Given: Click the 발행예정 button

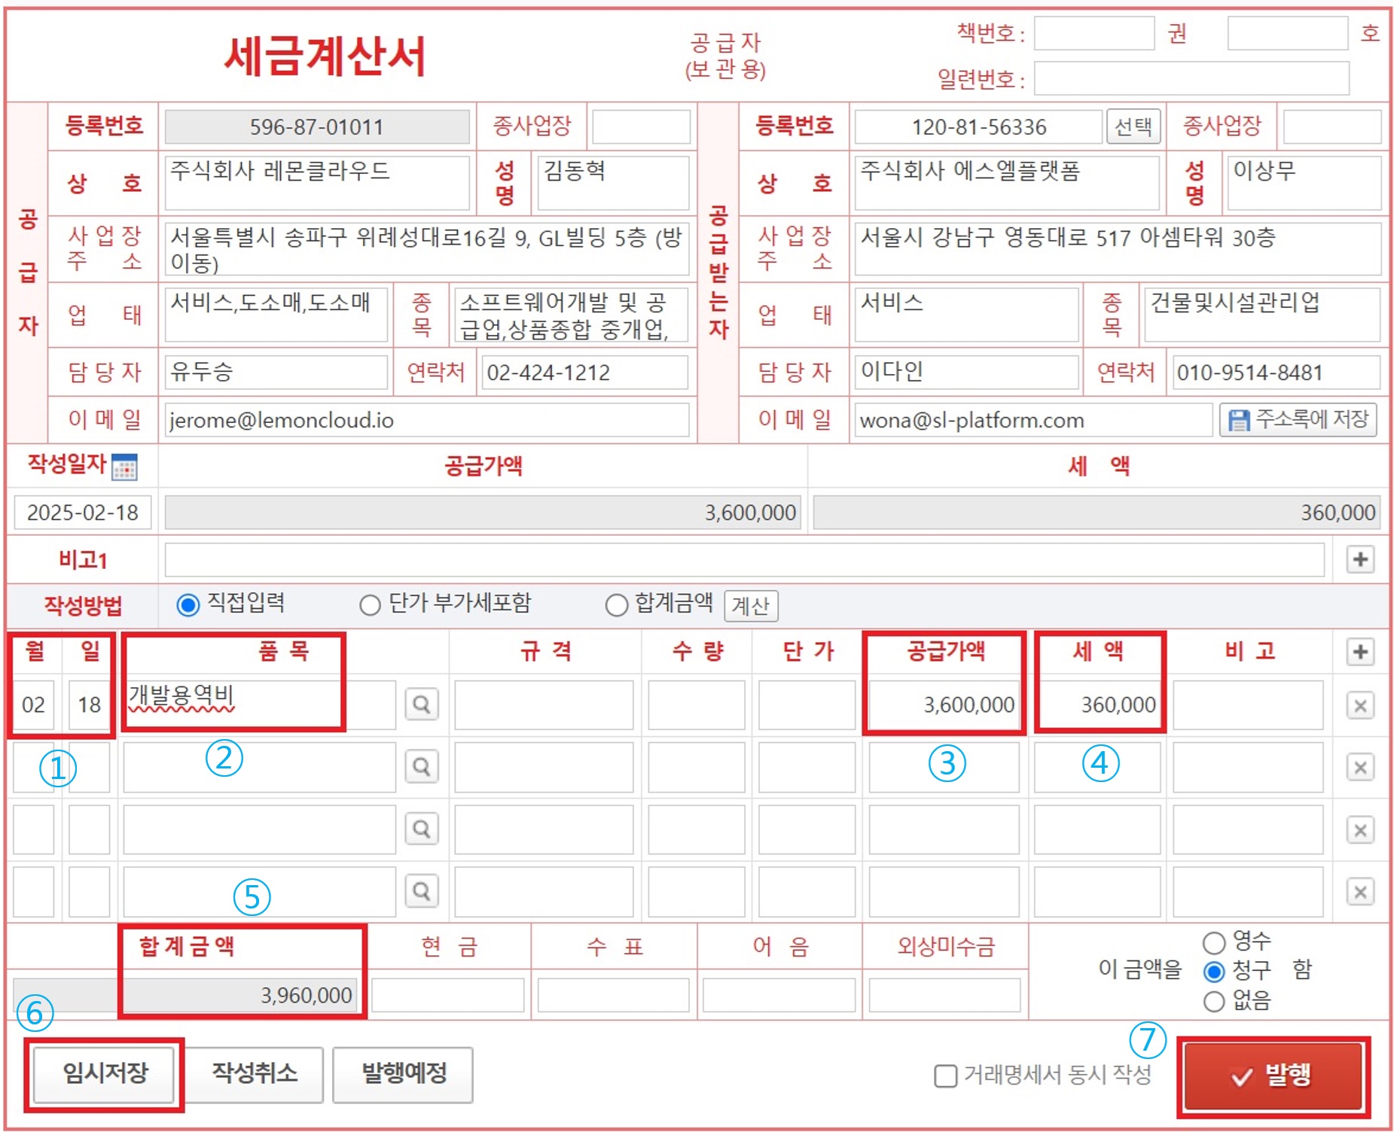Looking at the screenshot, I should click(403, 1073).
